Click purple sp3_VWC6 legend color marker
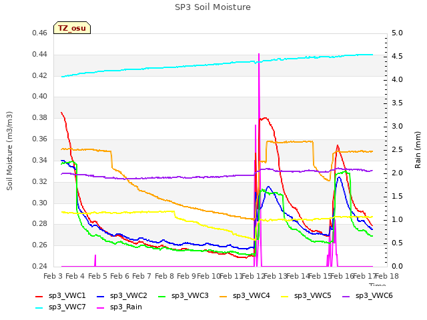Viewport: 427px width, 320px height. 346,297
